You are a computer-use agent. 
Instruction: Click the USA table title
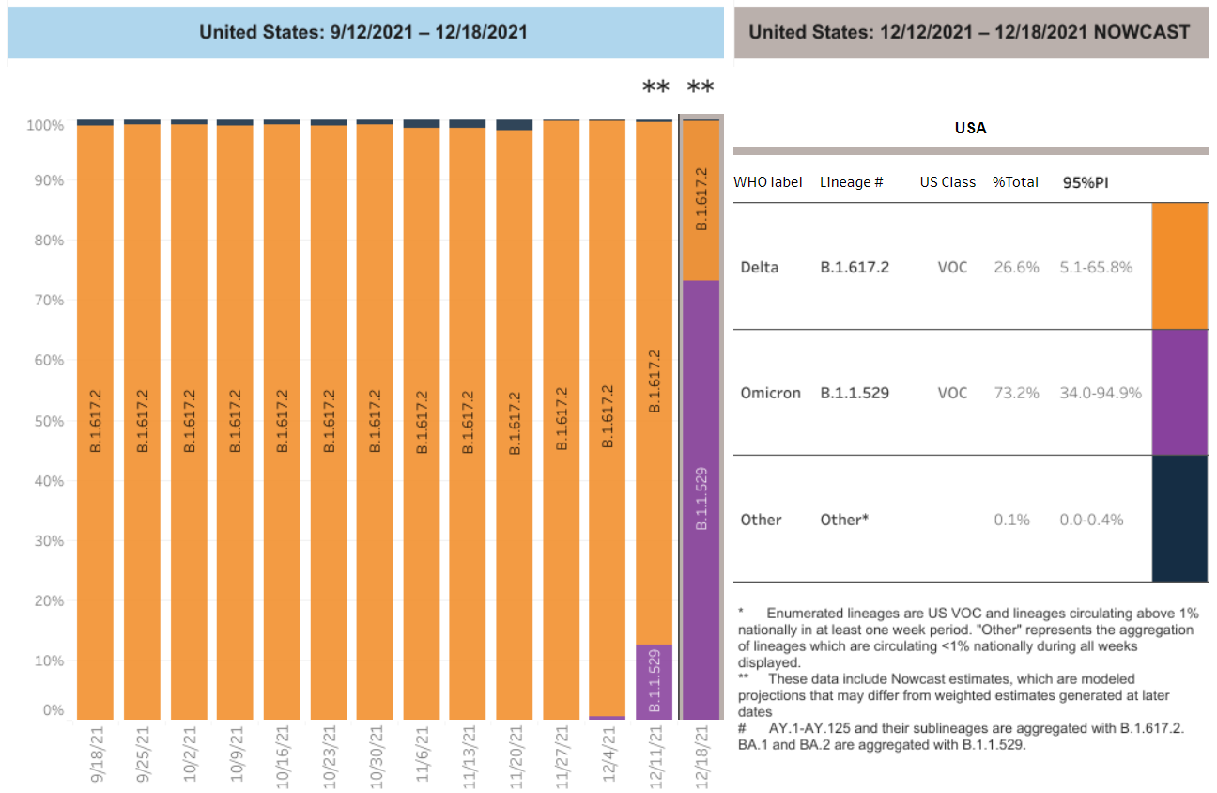tap(970, 128)
